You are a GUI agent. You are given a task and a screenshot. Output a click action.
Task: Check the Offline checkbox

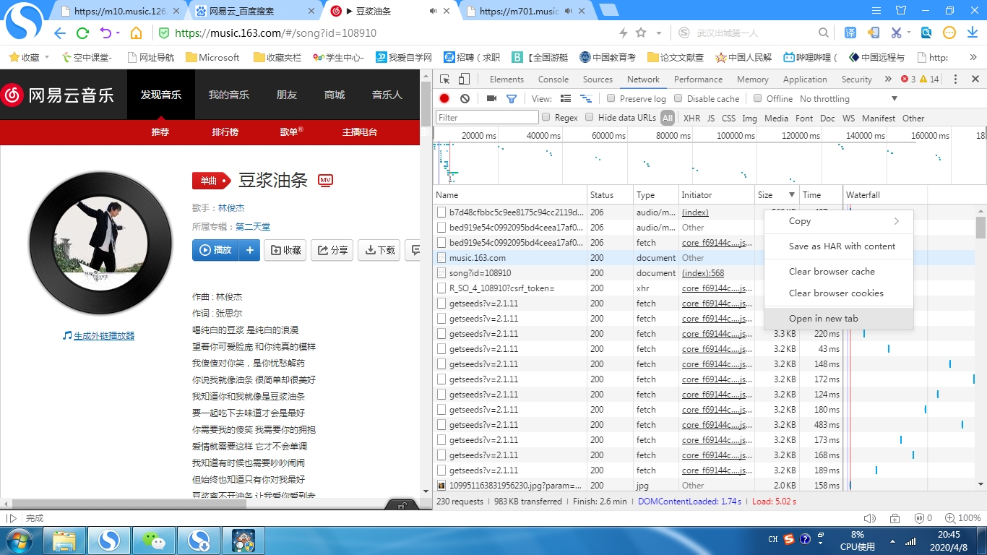[758, 99]
